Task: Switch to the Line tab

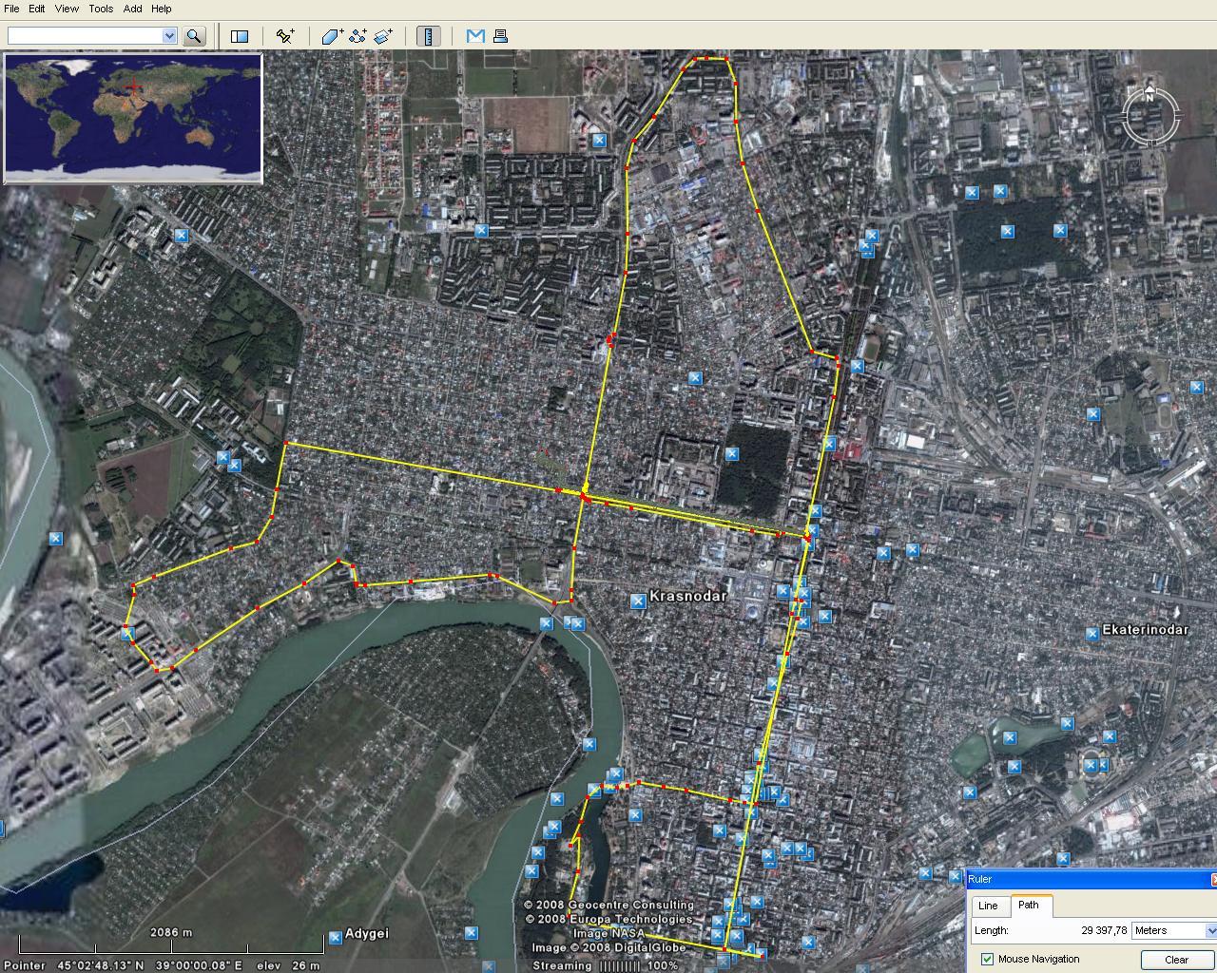Action: pos(988,906)
